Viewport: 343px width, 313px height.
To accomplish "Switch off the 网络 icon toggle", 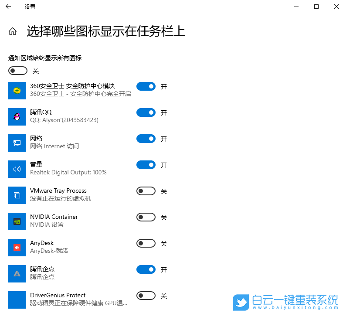I will [x=146, y=139].
